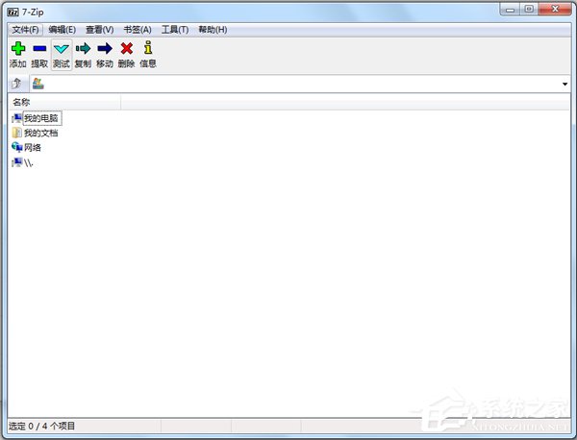Open the 信息 (Info) toolbar icon
The height and width of the screenshot is (440, 577).
pyautogui.click(x=147, y=49)
